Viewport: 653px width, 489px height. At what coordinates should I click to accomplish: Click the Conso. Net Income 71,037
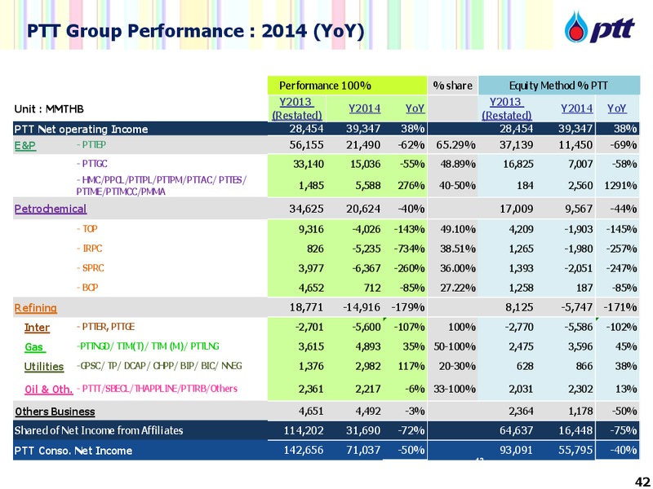(363, 451)
